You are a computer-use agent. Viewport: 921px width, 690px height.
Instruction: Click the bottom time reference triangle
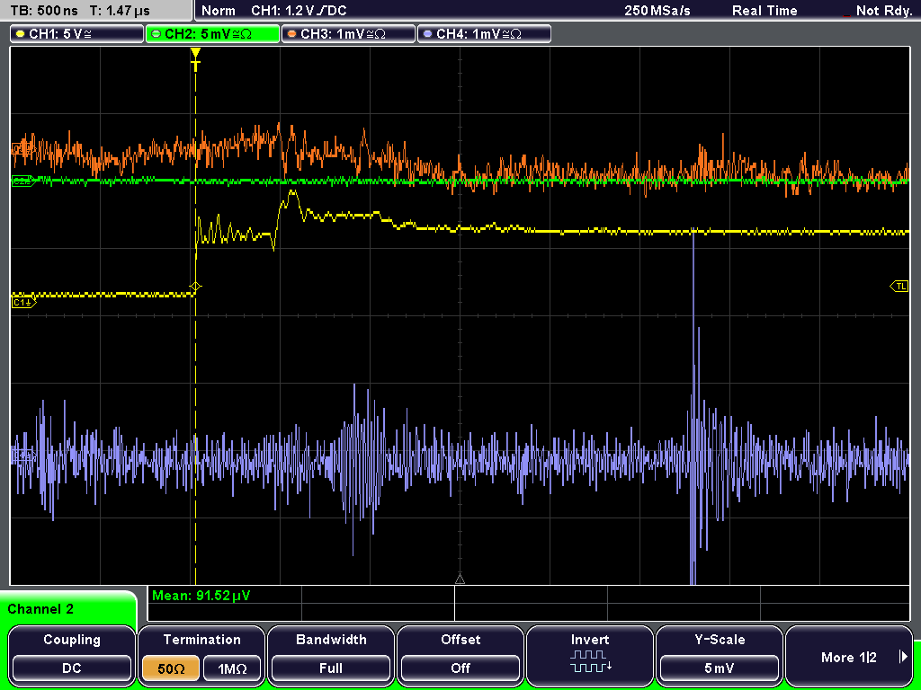pyautogui.click(x=460, y=579)
